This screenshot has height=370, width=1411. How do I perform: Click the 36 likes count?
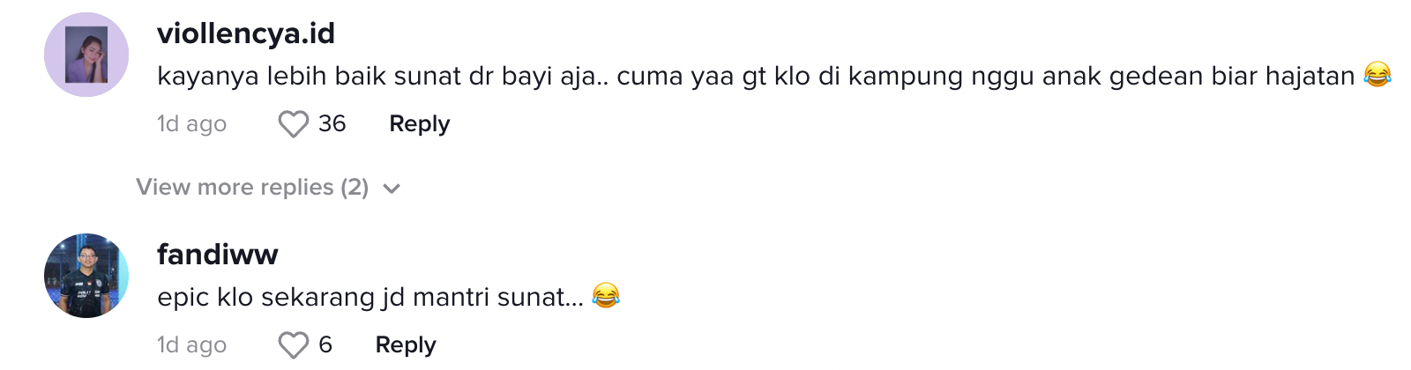[332, 124]
